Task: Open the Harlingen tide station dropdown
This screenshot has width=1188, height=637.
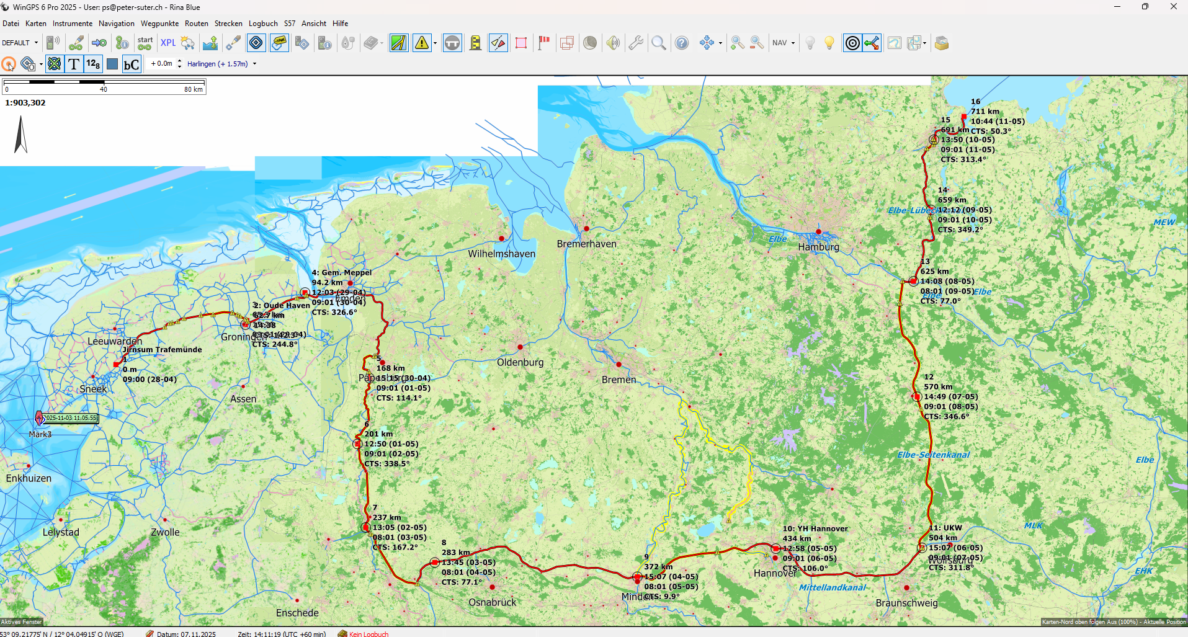Action: (x=221, y=64)
